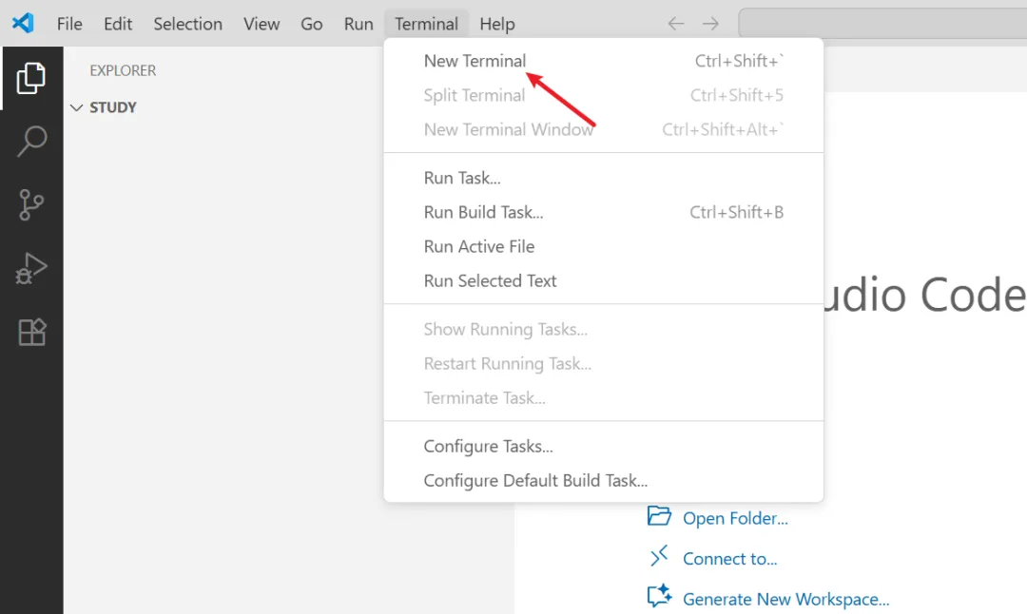
Task: Open the Source Control view
Action: click(31, 204)
